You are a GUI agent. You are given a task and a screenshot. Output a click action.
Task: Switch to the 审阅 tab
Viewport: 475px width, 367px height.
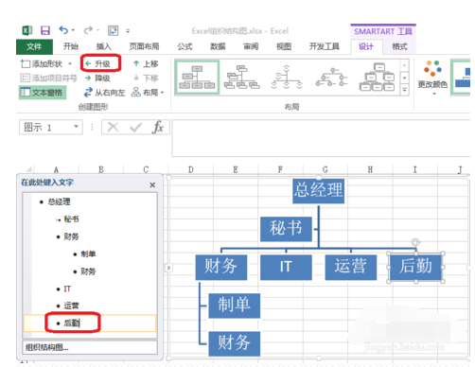tap(251, 46)
